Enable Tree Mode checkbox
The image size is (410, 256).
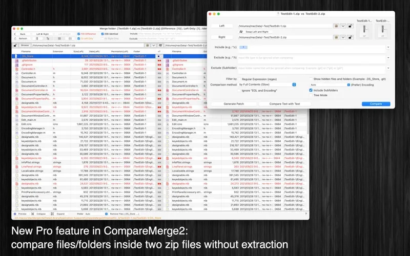point(311,95)
